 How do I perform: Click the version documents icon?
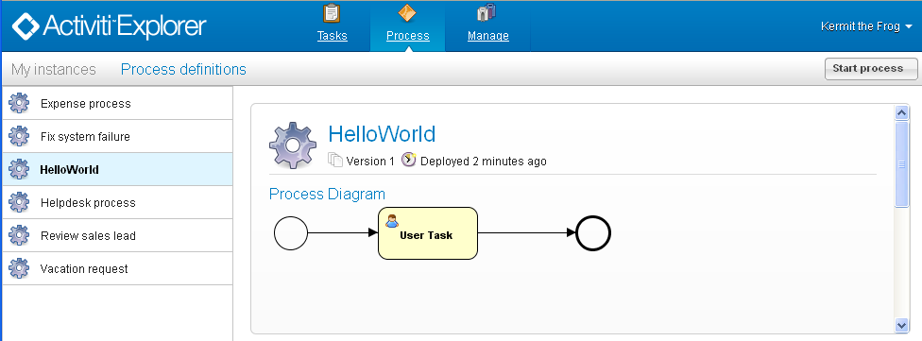pos(335,160)
